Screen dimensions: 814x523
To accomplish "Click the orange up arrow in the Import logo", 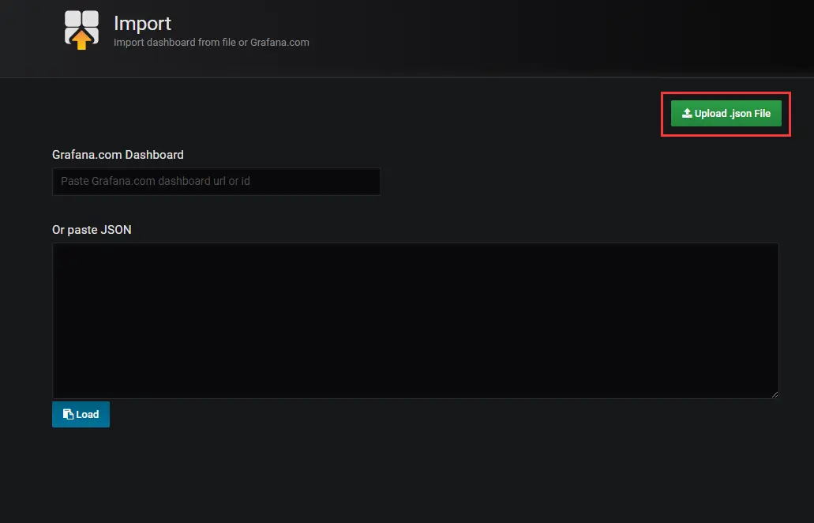I will (x=81, y=39).
